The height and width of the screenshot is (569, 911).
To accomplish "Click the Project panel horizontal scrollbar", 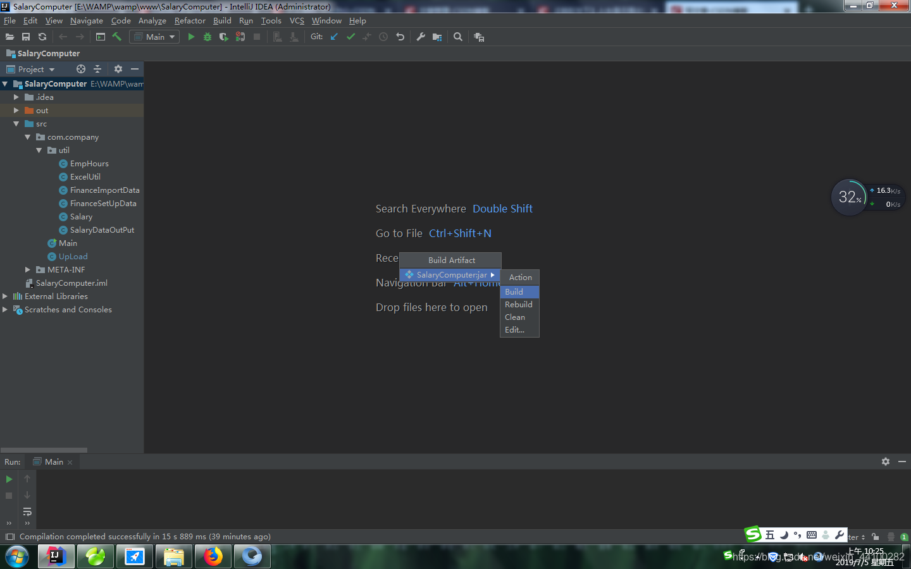I will coord(44,450).
